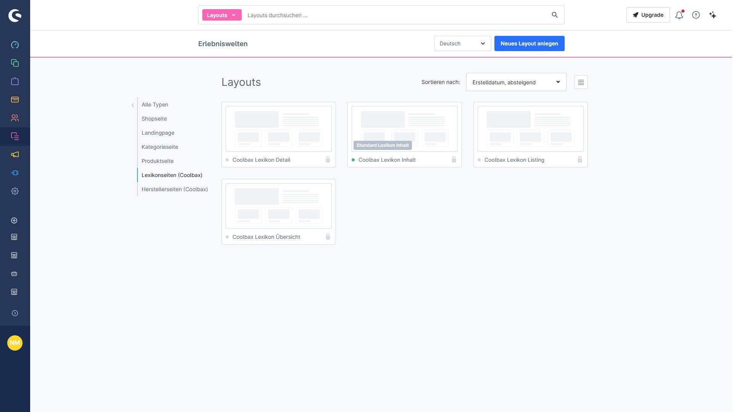Open the Coolbax Lexikon Detail thumbnail
This screenshot has width=733, height=412.
[279, 129]
